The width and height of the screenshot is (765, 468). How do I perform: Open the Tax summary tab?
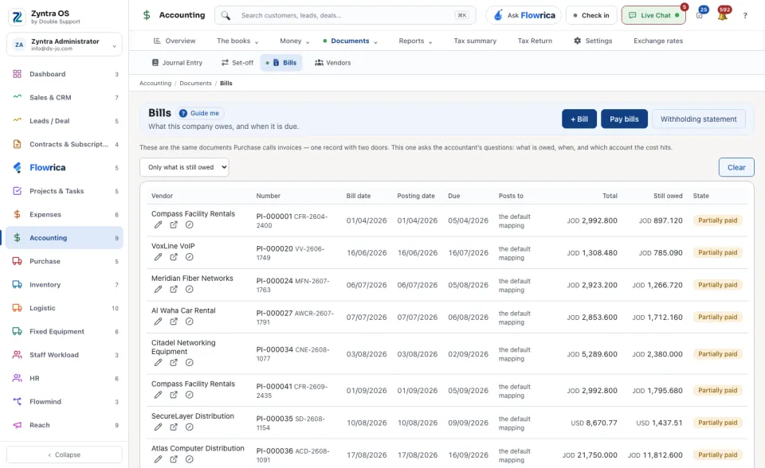tap(475, 41)
